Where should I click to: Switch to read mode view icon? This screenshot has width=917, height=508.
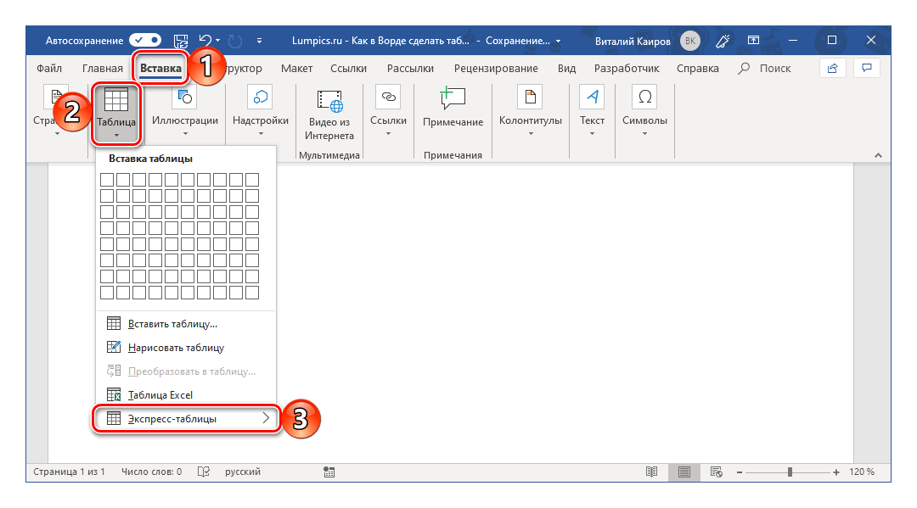pos(651,472)
